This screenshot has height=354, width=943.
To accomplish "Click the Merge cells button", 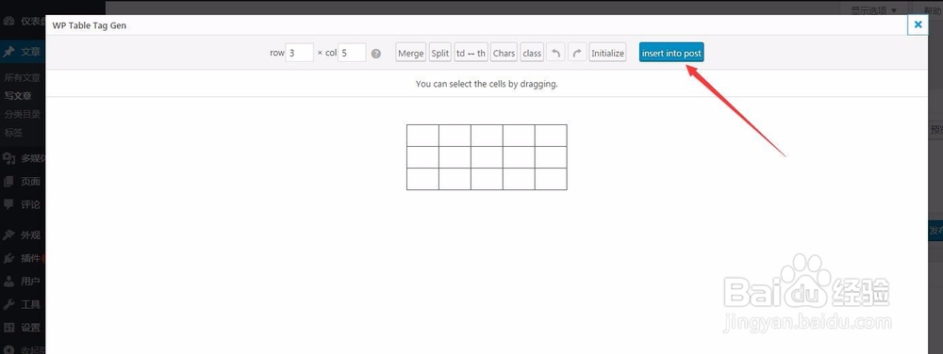I will pyautogui.click(x=411, y=53).
